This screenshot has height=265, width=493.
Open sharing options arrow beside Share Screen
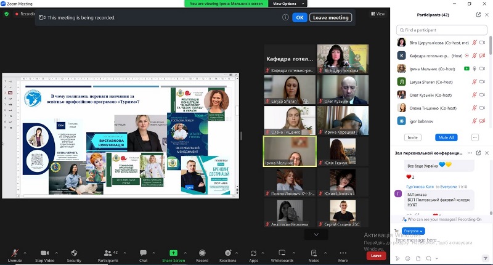click(185, 253)
